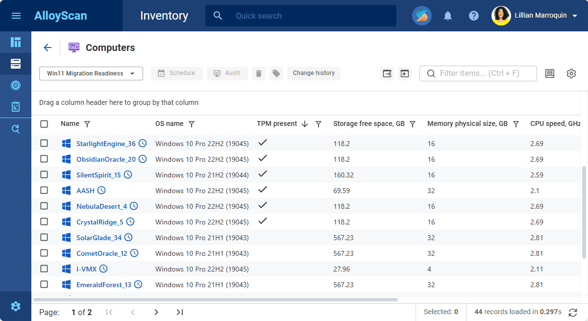Click the import icon
Viewport: 588px width, 321px height.
point(404,74)
